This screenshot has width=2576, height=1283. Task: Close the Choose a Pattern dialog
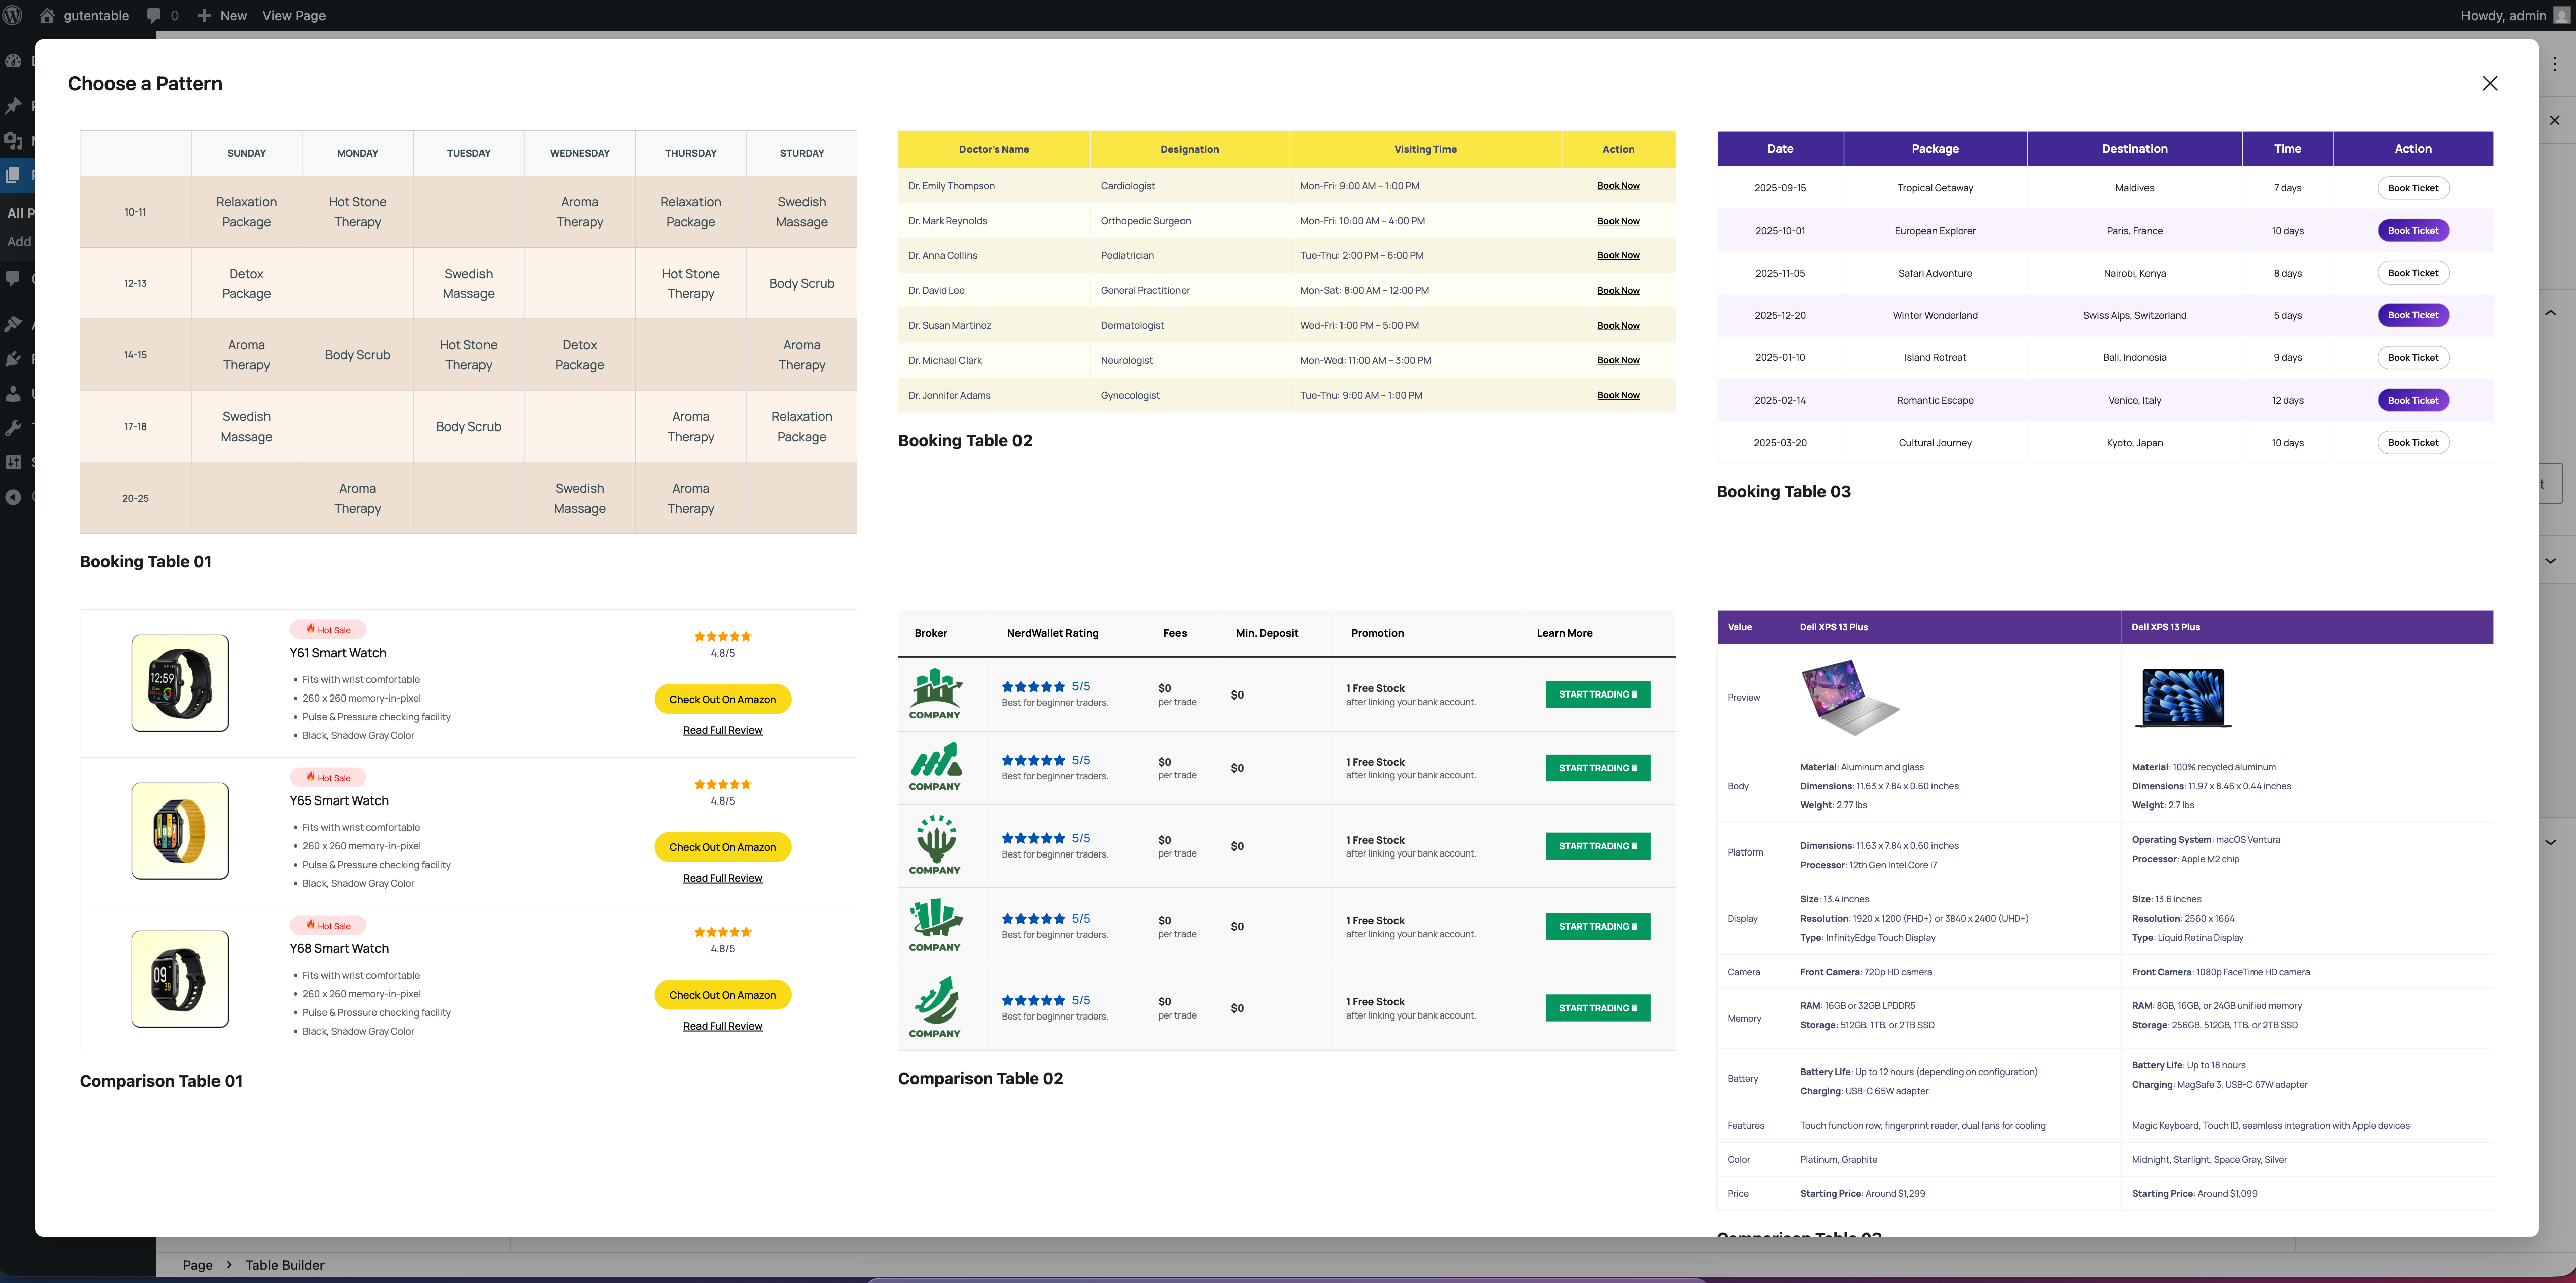pyautogui.click(x=2489, y=83)
